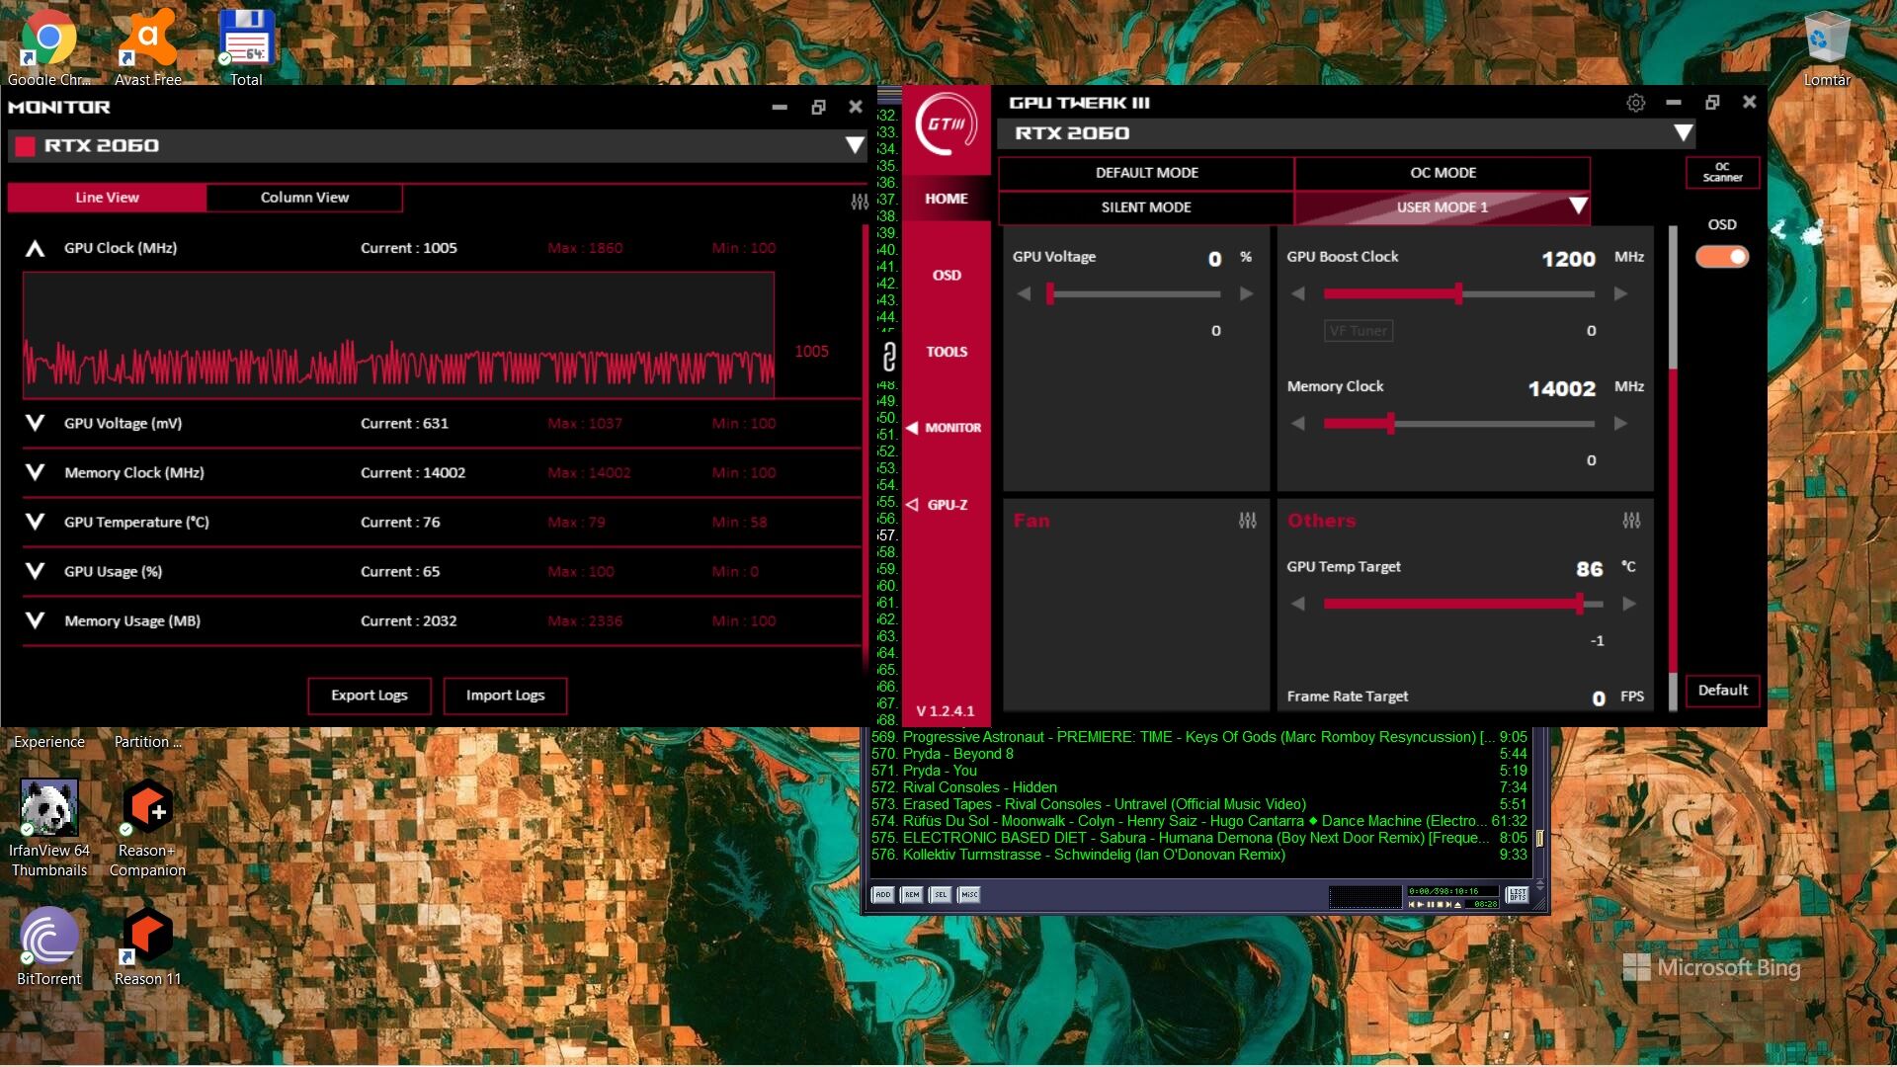Open LIST OPTS in playlist window
The width and height of the screenshot is (1897, 1067).
tap(1518, 895)
